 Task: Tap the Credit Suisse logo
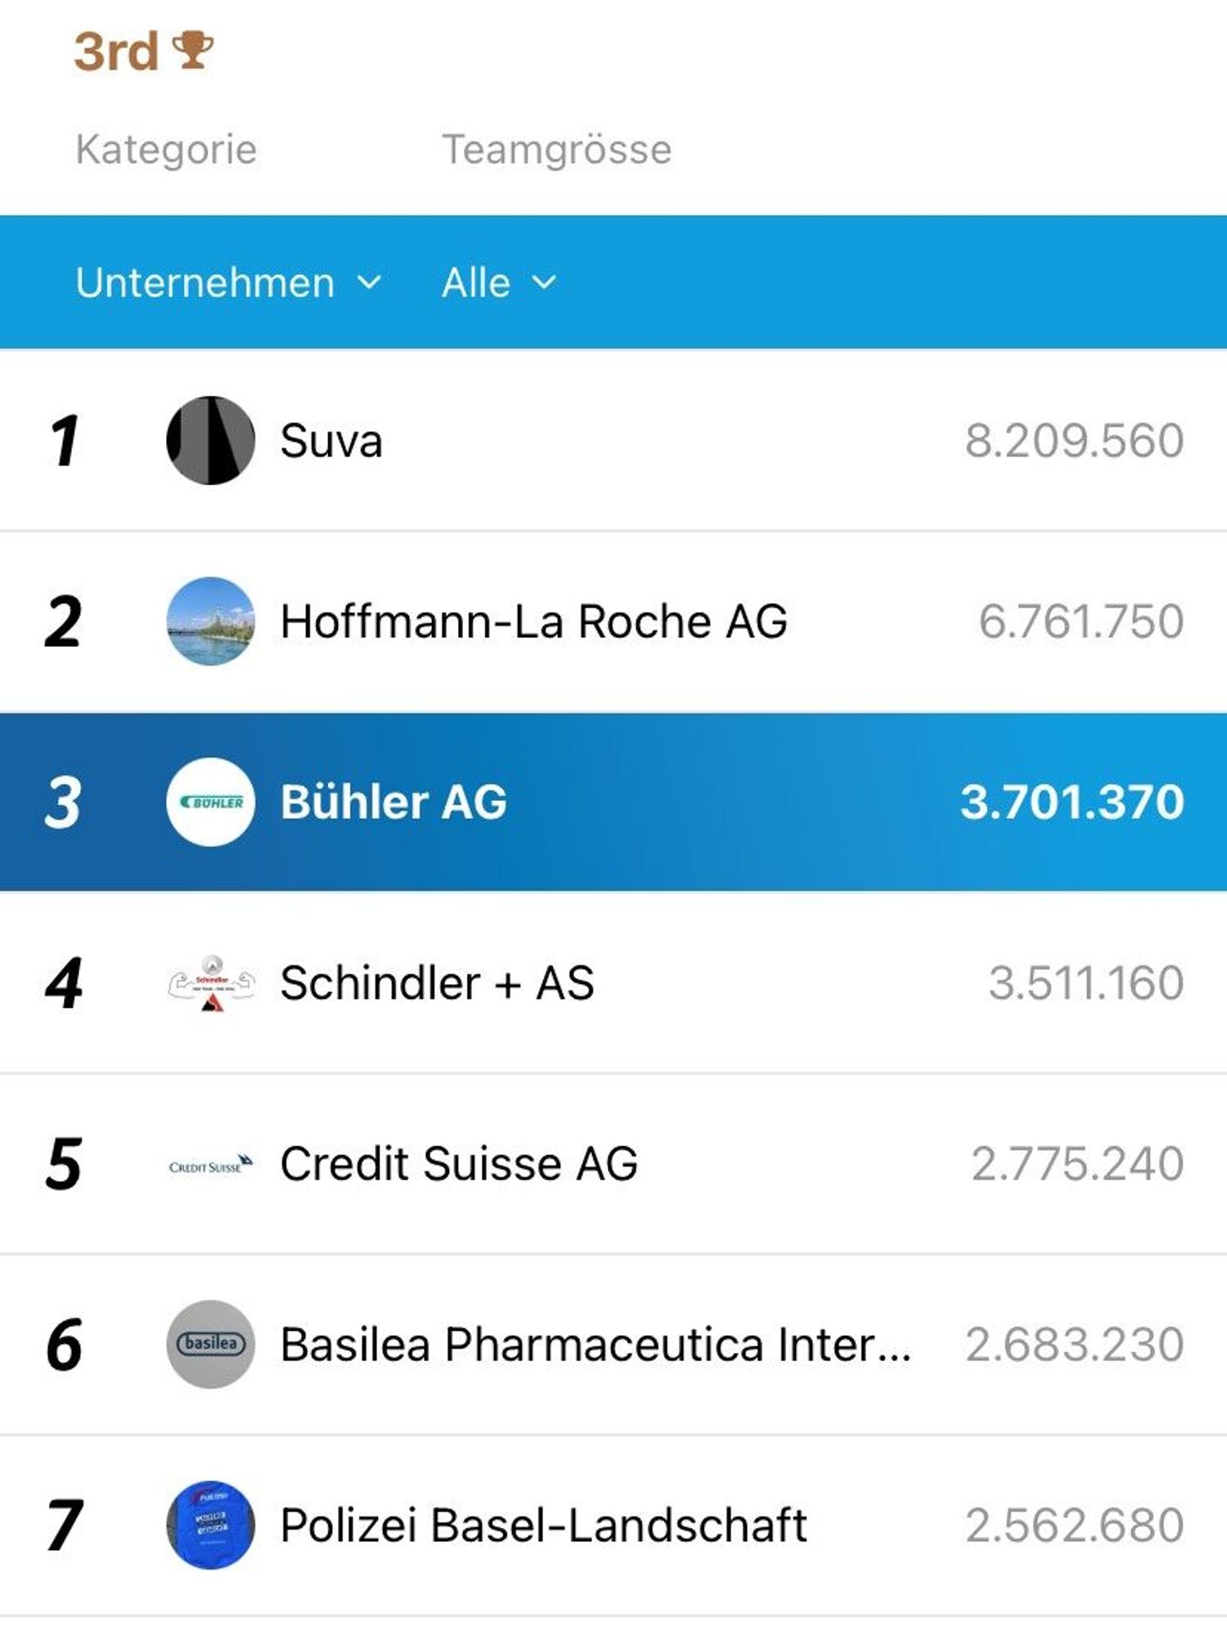click(x=210, y=1164)
